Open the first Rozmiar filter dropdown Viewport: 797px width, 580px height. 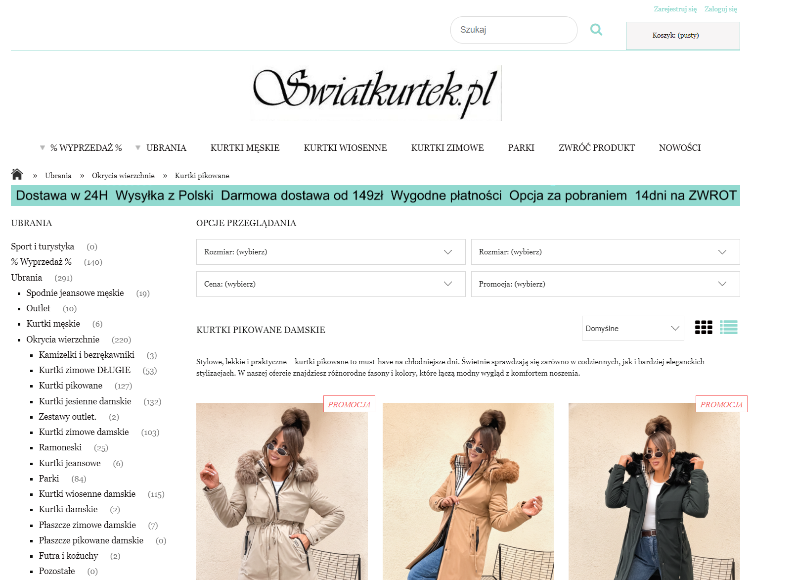(x=331, y=252)
